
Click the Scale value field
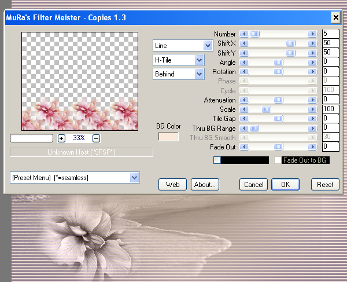click(330, 109)
